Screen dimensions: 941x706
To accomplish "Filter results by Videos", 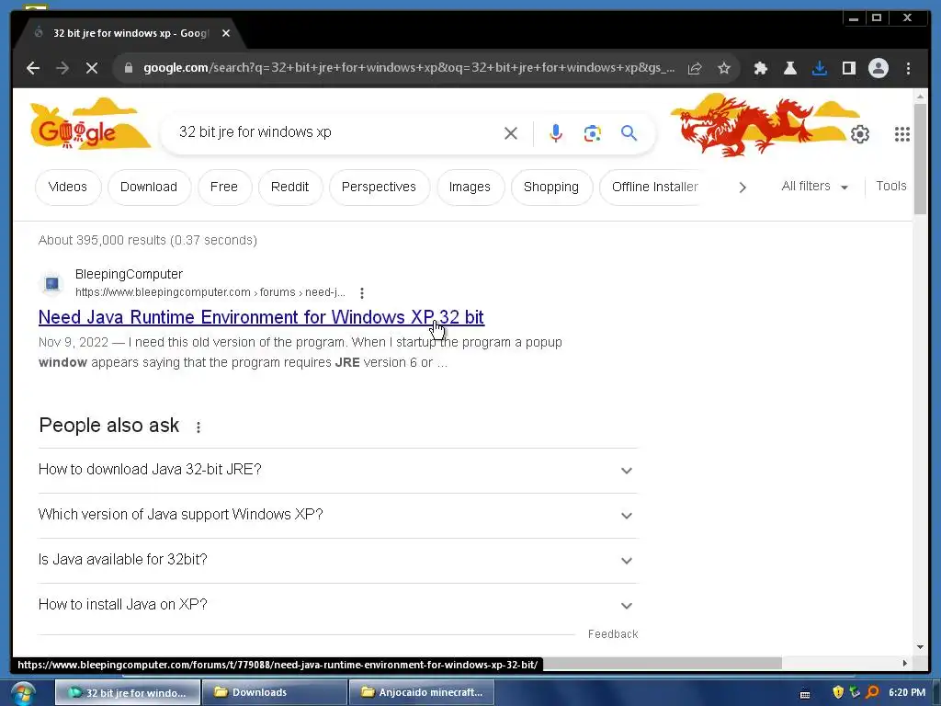I will (68, 188).
